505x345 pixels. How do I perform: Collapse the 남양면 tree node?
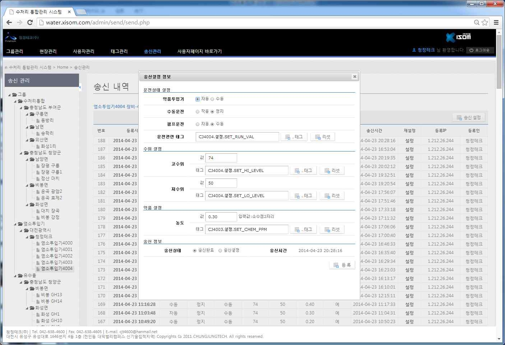(x=27, y=159)
